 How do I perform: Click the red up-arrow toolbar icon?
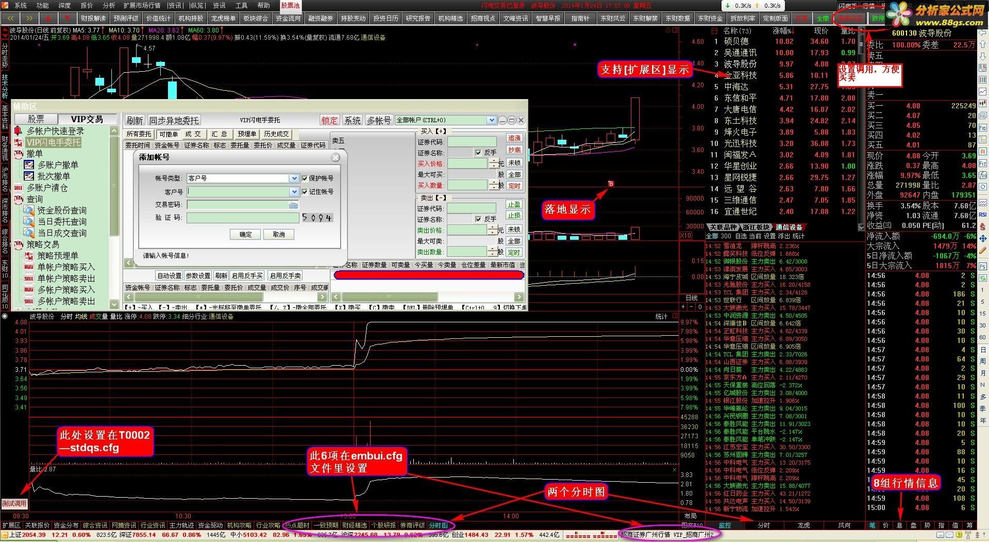tap(48, 18)
